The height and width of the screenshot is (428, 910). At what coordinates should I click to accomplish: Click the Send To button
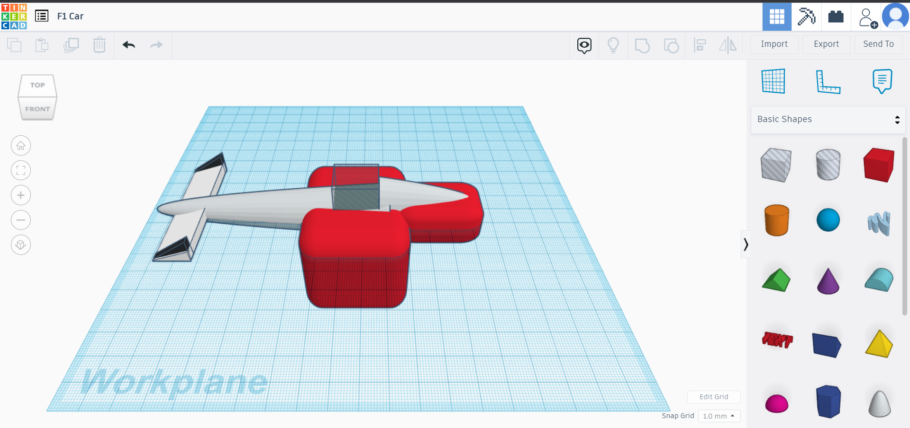(879, 44)
